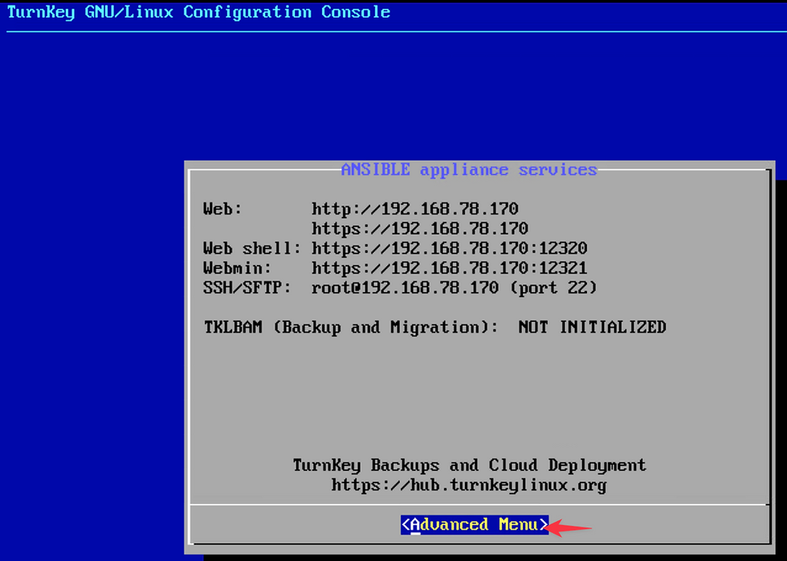This screenshot has width=787, height=561.
Task: Click the root@192.168.78.170 SSH/SFTP entry
Action: pos(405,287)
